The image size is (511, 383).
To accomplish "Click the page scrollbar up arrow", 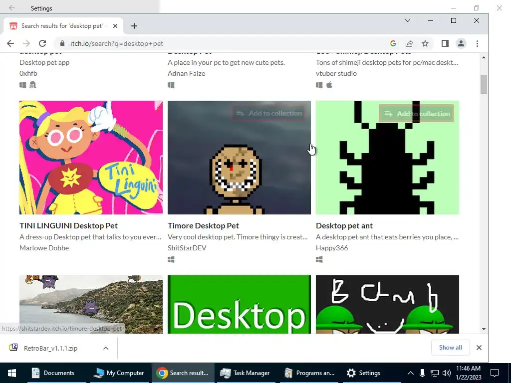I will point(484,57).
